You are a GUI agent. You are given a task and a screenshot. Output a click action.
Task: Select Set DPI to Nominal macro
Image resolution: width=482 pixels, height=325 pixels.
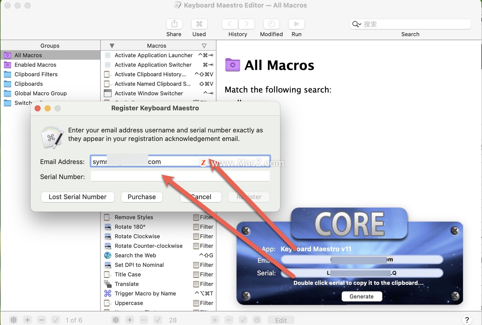(x=158, y=265)
